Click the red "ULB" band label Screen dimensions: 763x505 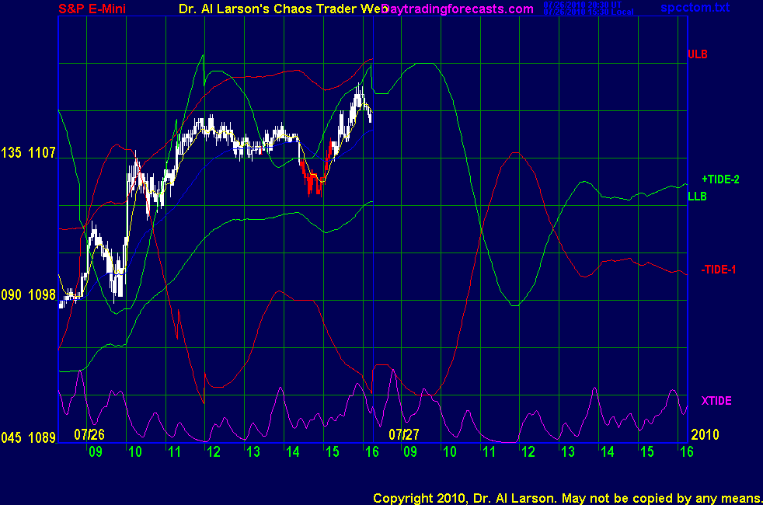[697, 54]
